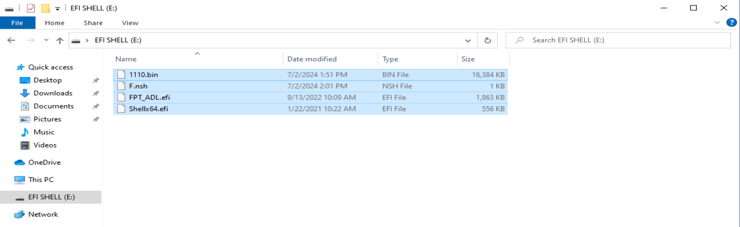The image size is (740, 227).
Task: Open Documents in navigation pane
Action: [x=54, y=106]
